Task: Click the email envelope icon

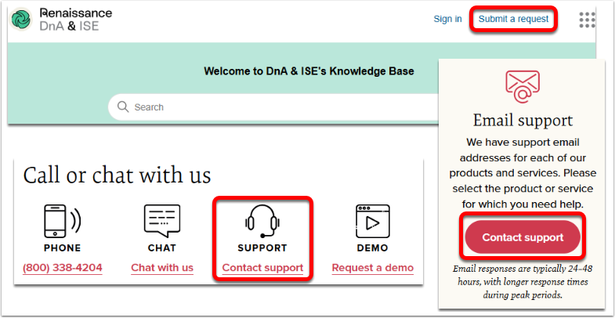Action: click(x=523, y=87)
